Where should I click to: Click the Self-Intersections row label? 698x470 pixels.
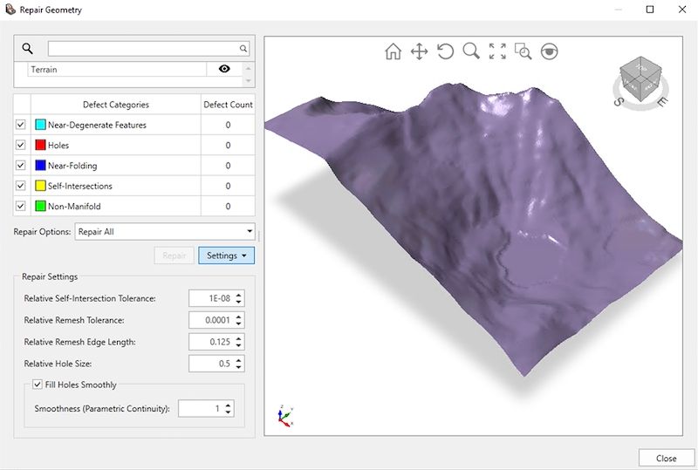(x=80, y=186)
